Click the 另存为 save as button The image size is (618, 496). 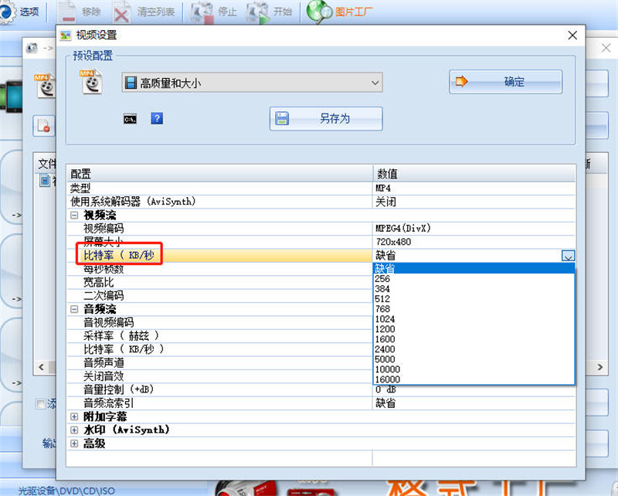[x=326, y=118]
